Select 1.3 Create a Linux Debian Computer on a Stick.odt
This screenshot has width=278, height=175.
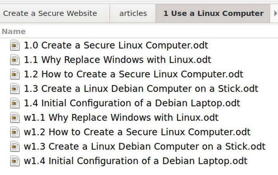(x=141, y=88)
